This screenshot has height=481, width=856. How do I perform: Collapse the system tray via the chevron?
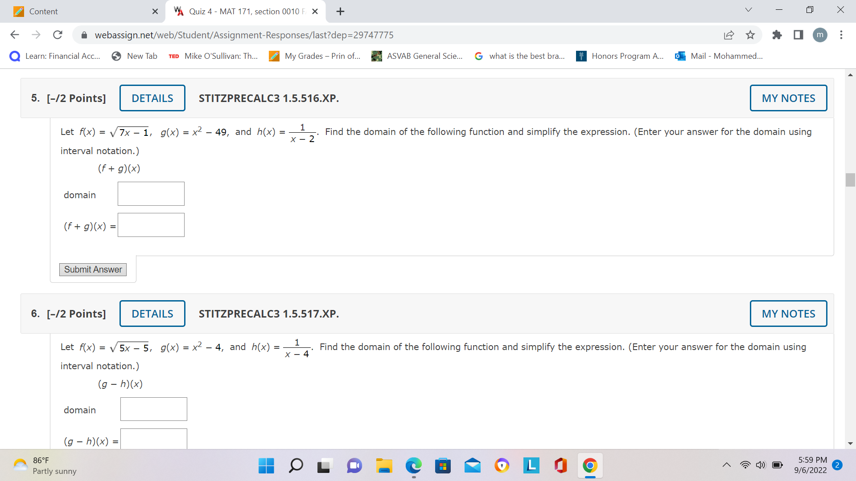726,465
